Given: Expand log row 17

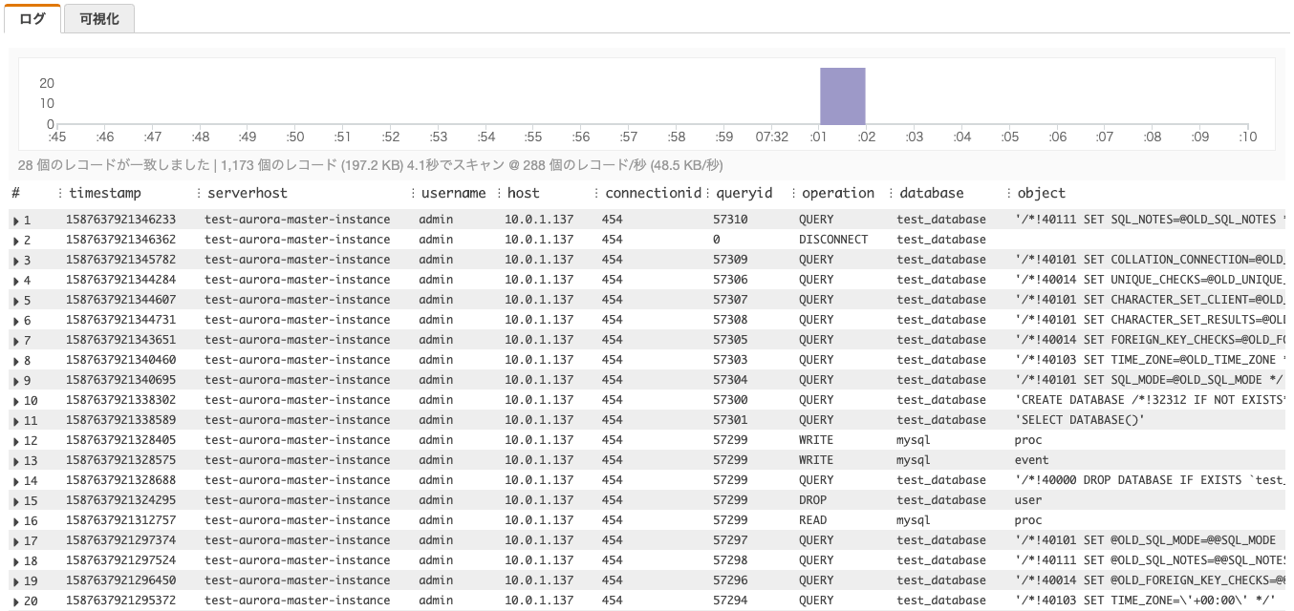Looking at the screenshot, I should 16,540.
